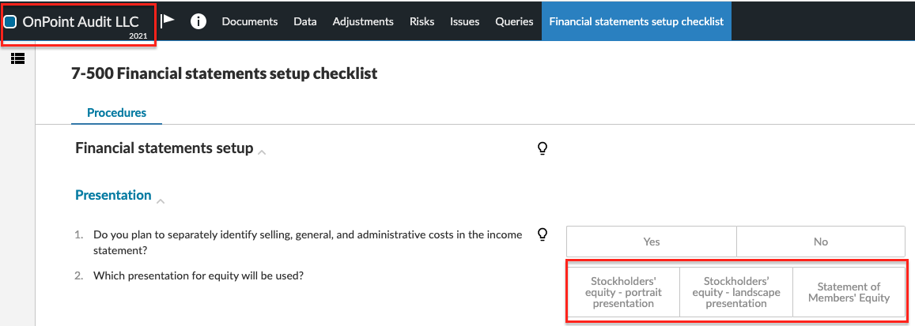Click the flag icon in top bar
The image size is (915, 326).
click(x=168, y=21)
